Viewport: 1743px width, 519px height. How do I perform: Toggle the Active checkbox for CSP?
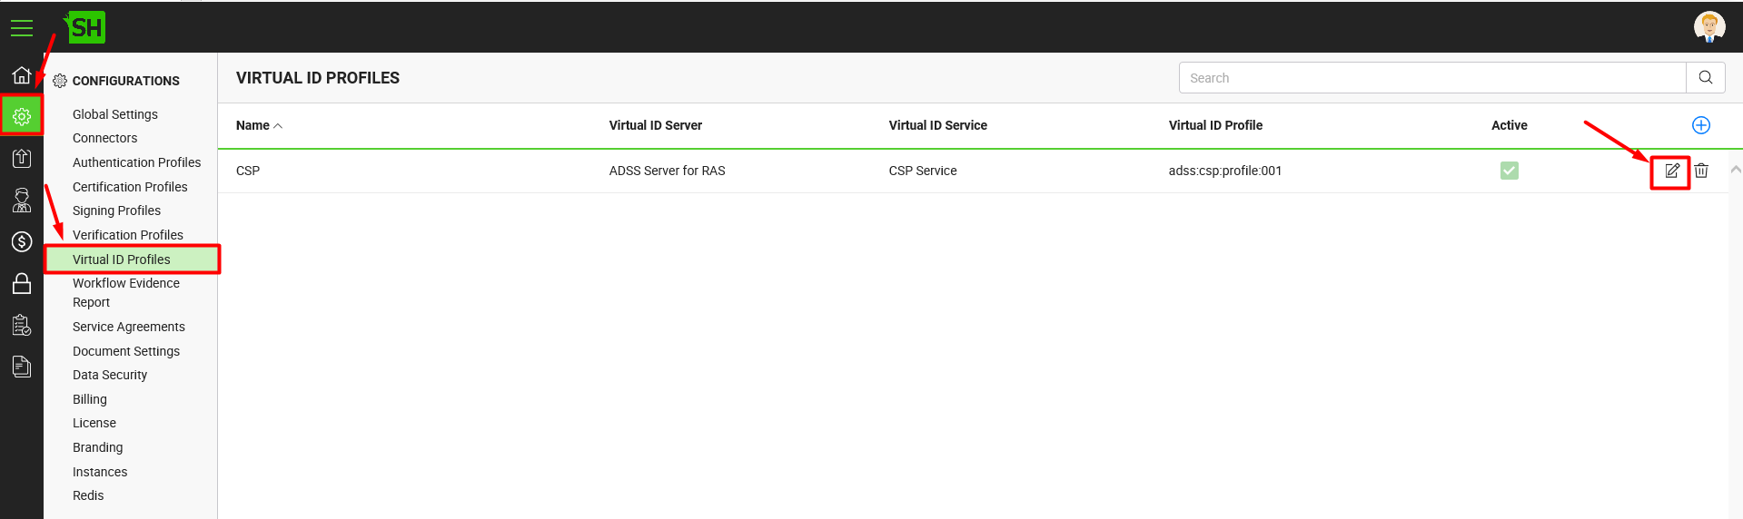pos(1510,171)
